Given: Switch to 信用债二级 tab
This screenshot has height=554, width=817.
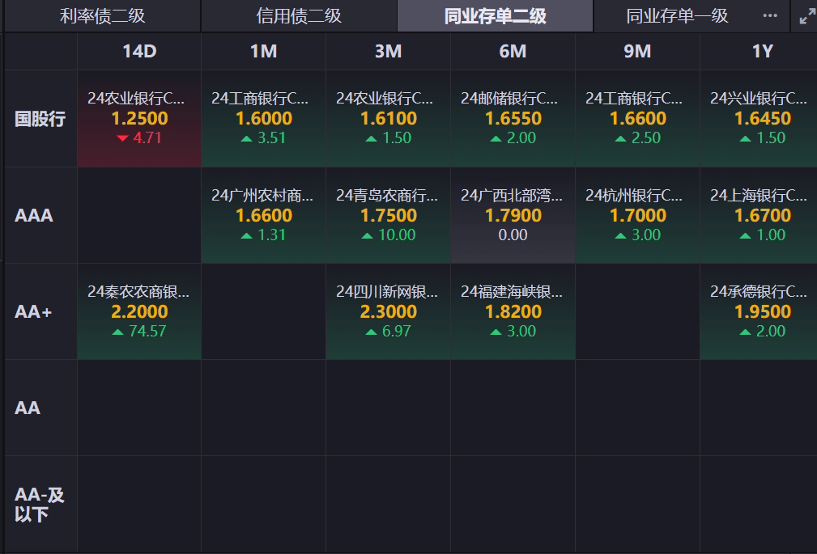Looking at the screenshot, I should (x=299, y=16).
